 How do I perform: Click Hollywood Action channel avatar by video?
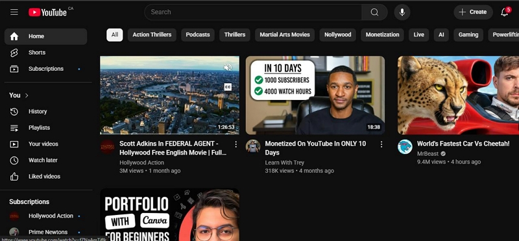(108, 147)
